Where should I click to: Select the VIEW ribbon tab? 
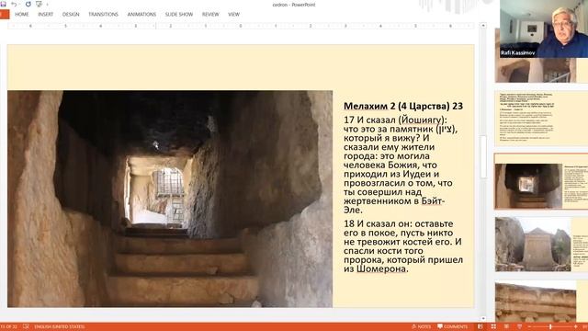tap(233, 15)
